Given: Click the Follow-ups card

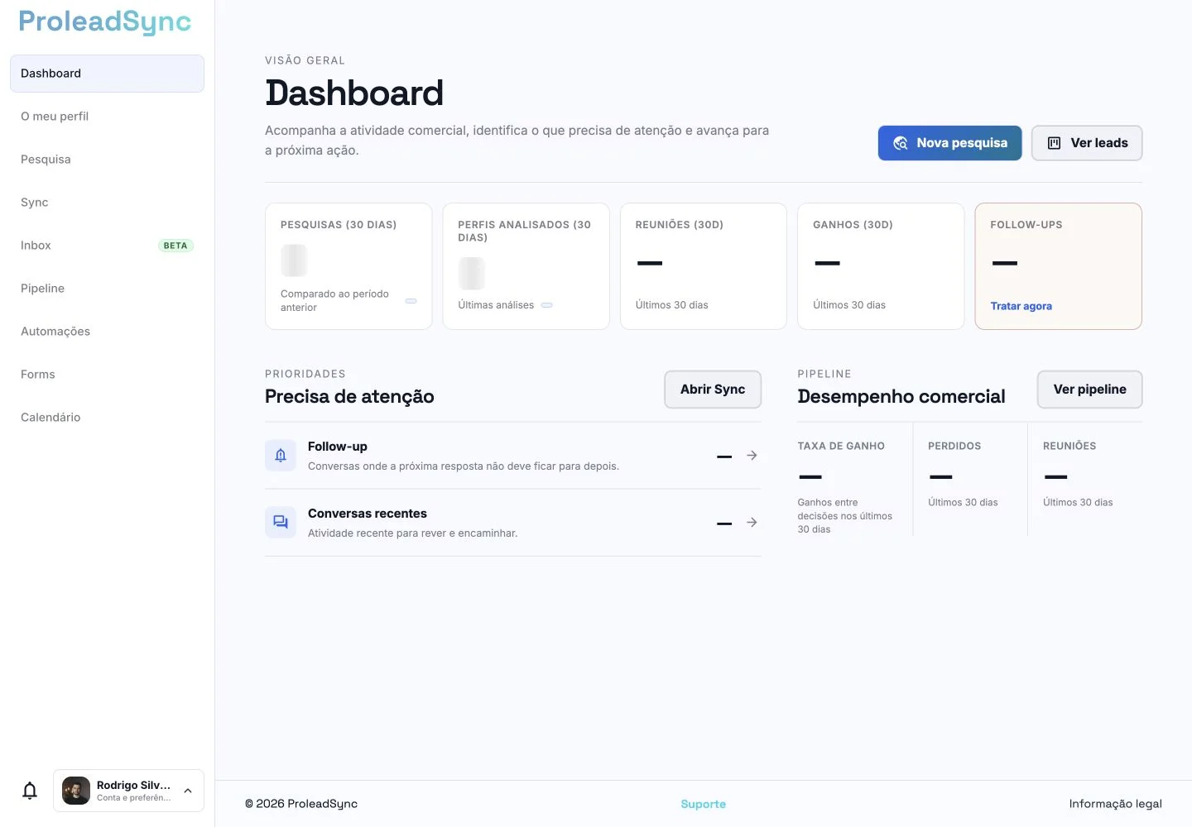Looking at the screenshot, I should click(1058, 266).
